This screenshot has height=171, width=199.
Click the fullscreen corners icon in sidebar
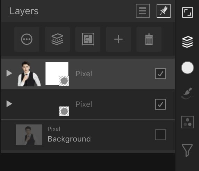(x=188, y=12)
